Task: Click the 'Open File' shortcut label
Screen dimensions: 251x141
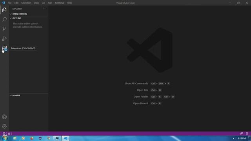Action: tap(142, 90)
